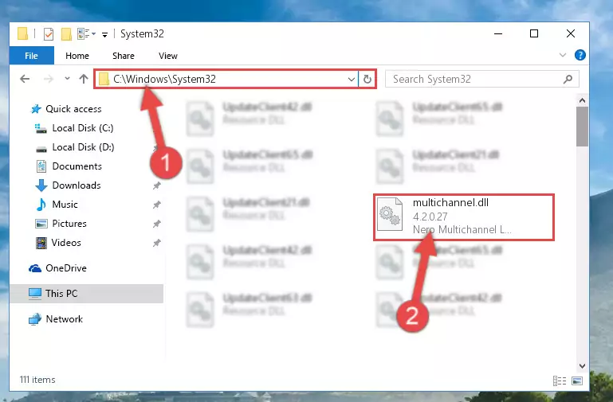Open Local Disk (D:) in sidebar
Viewport: 613px width, 402px height.
coord(83,147)
